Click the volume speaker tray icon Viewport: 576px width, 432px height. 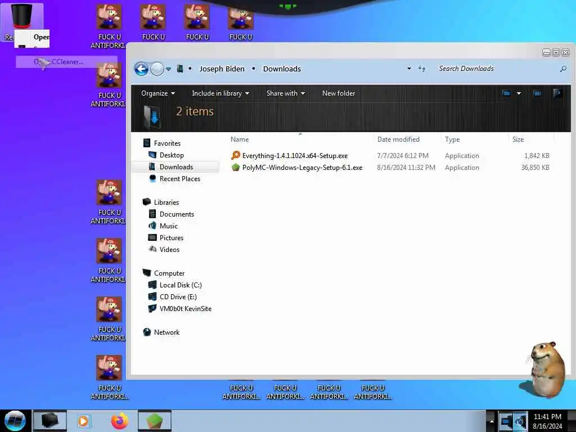tap(520, 421)
